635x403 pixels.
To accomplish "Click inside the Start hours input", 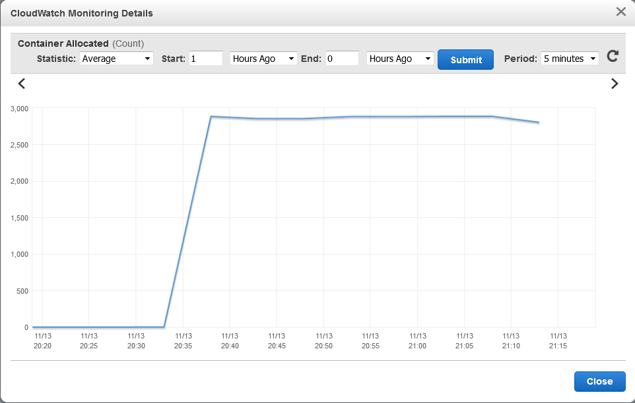I will (205, 59).
